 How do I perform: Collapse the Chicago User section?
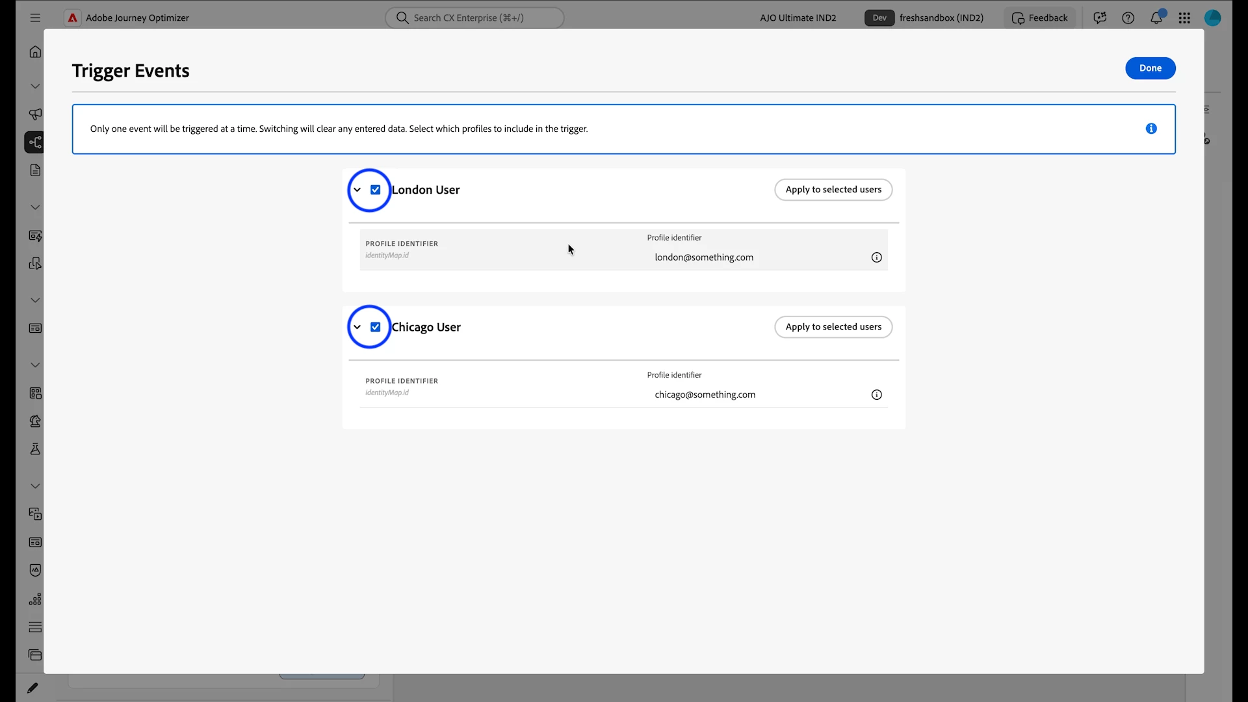tap(357, 327)
